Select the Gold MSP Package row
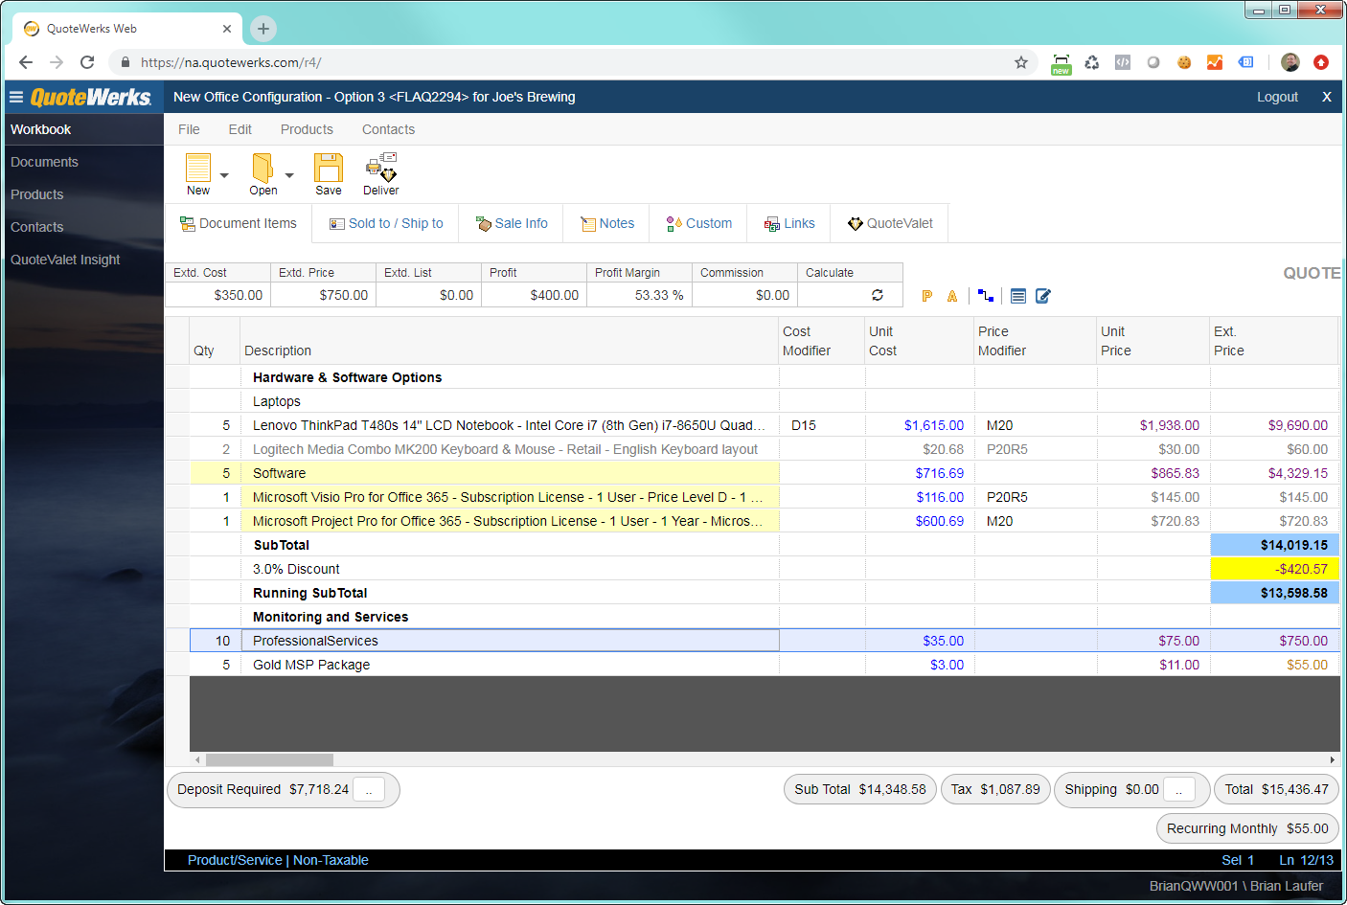 (x=311, y=665)
